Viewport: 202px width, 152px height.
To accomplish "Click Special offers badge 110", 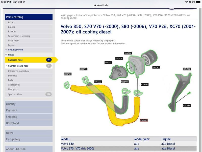I will pos(48,94).
